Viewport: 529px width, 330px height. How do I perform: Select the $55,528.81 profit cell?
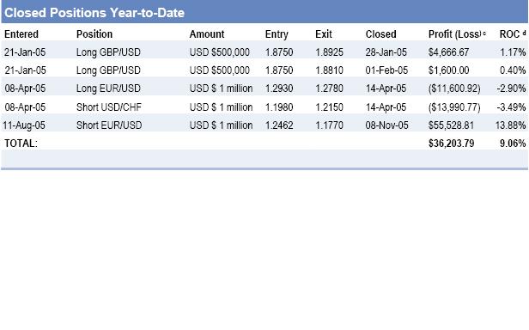tap(451, 125)
